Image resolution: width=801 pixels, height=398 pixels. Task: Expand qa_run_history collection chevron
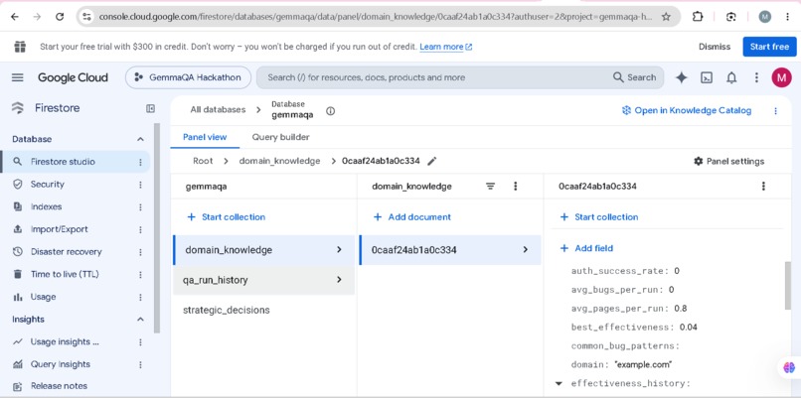(339, 280)
